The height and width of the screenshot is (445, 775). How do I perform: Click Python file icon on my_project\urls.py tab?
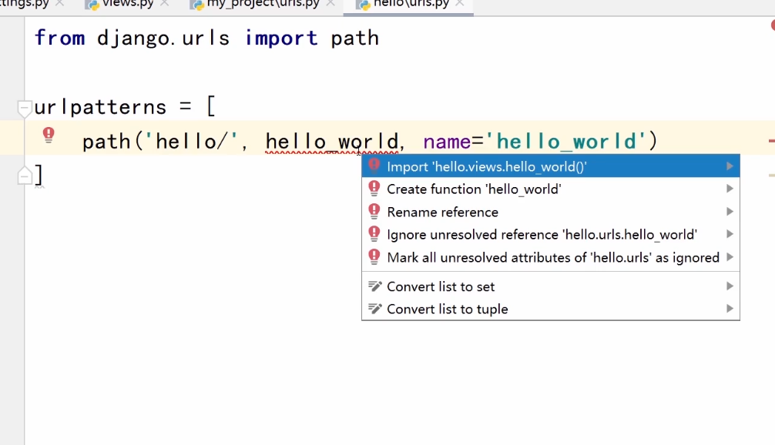(x=198, y=5)
